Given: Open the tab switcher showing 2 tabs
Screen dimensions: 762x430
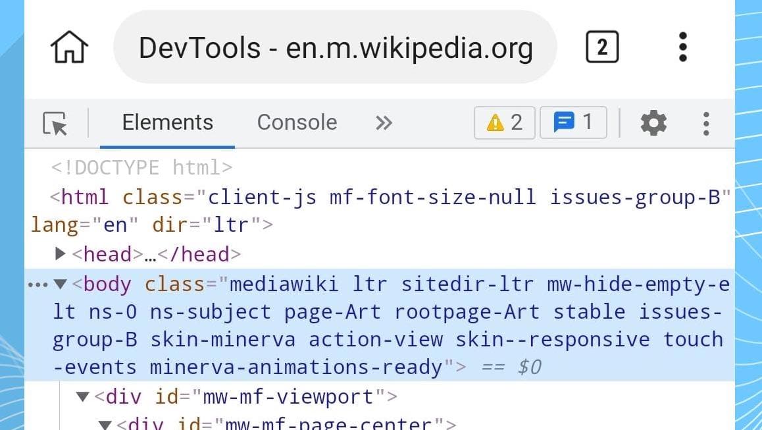Looking at the screenshot, I should point(601,47).
